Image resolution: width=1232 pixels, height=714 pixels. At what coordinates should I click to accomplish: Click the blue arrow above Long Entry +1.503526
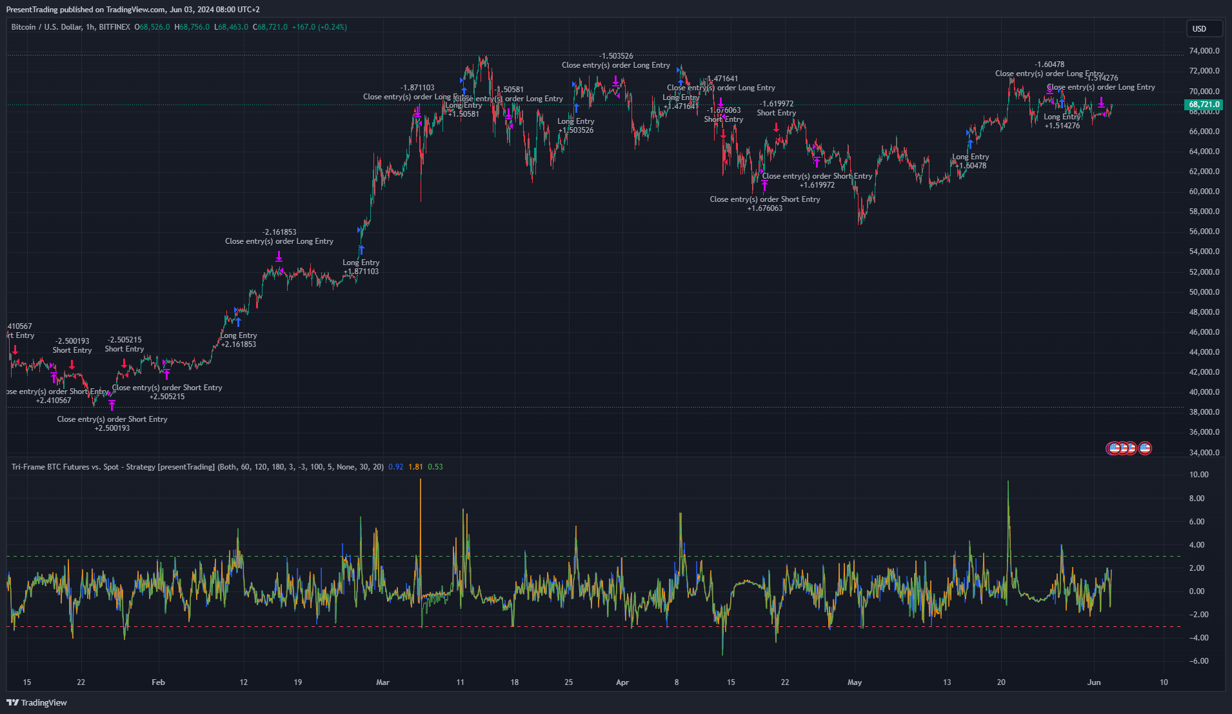576,108
